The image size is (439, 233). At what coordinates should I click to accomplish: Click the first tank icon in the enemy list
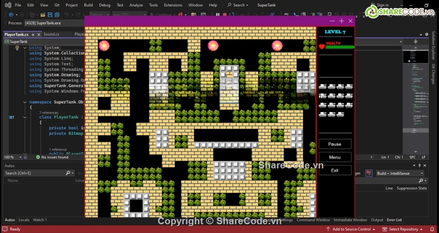coord(323,86)
